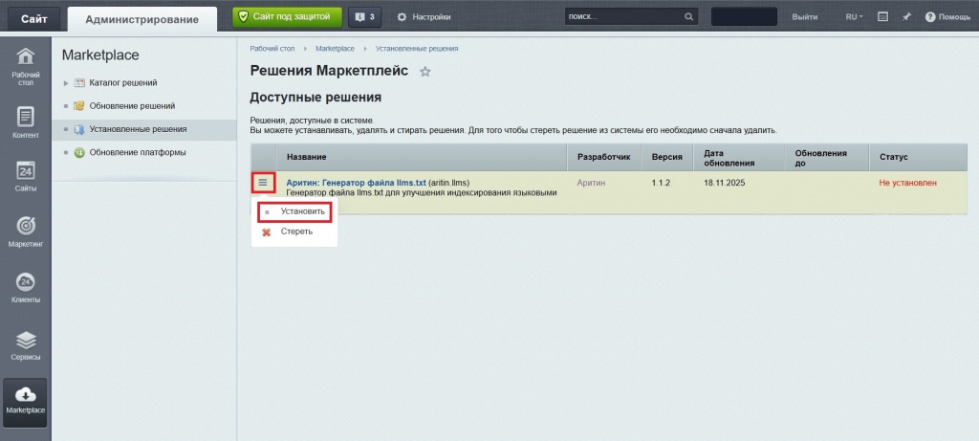Image resolution: width=979 pixels, height=441 pixels.
Task: Open the Клиенты sidebar section
Action: point(26,288)
